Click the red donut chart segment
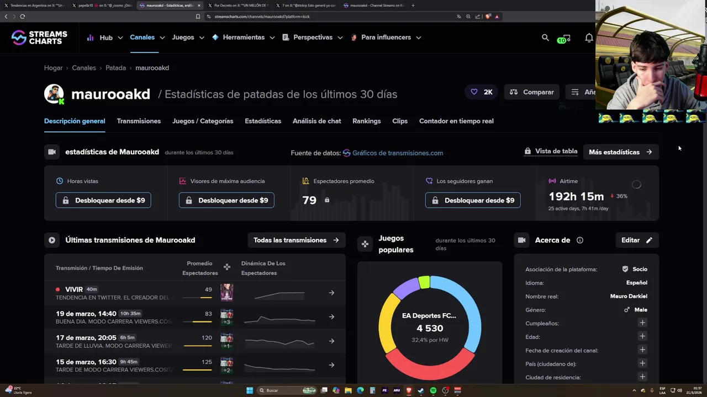 click(x=430, y=367)
